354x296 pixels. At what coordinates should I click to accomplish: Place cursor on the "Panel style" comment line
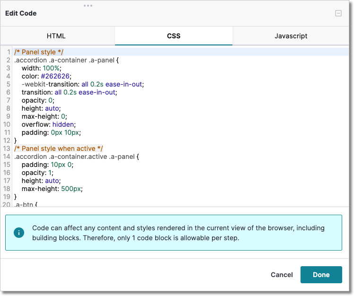(39, 52)
